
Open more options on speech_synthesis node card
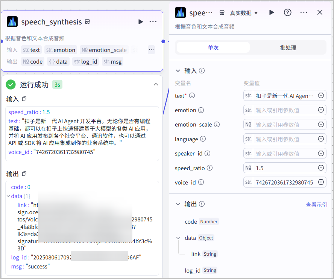[153, 22]
